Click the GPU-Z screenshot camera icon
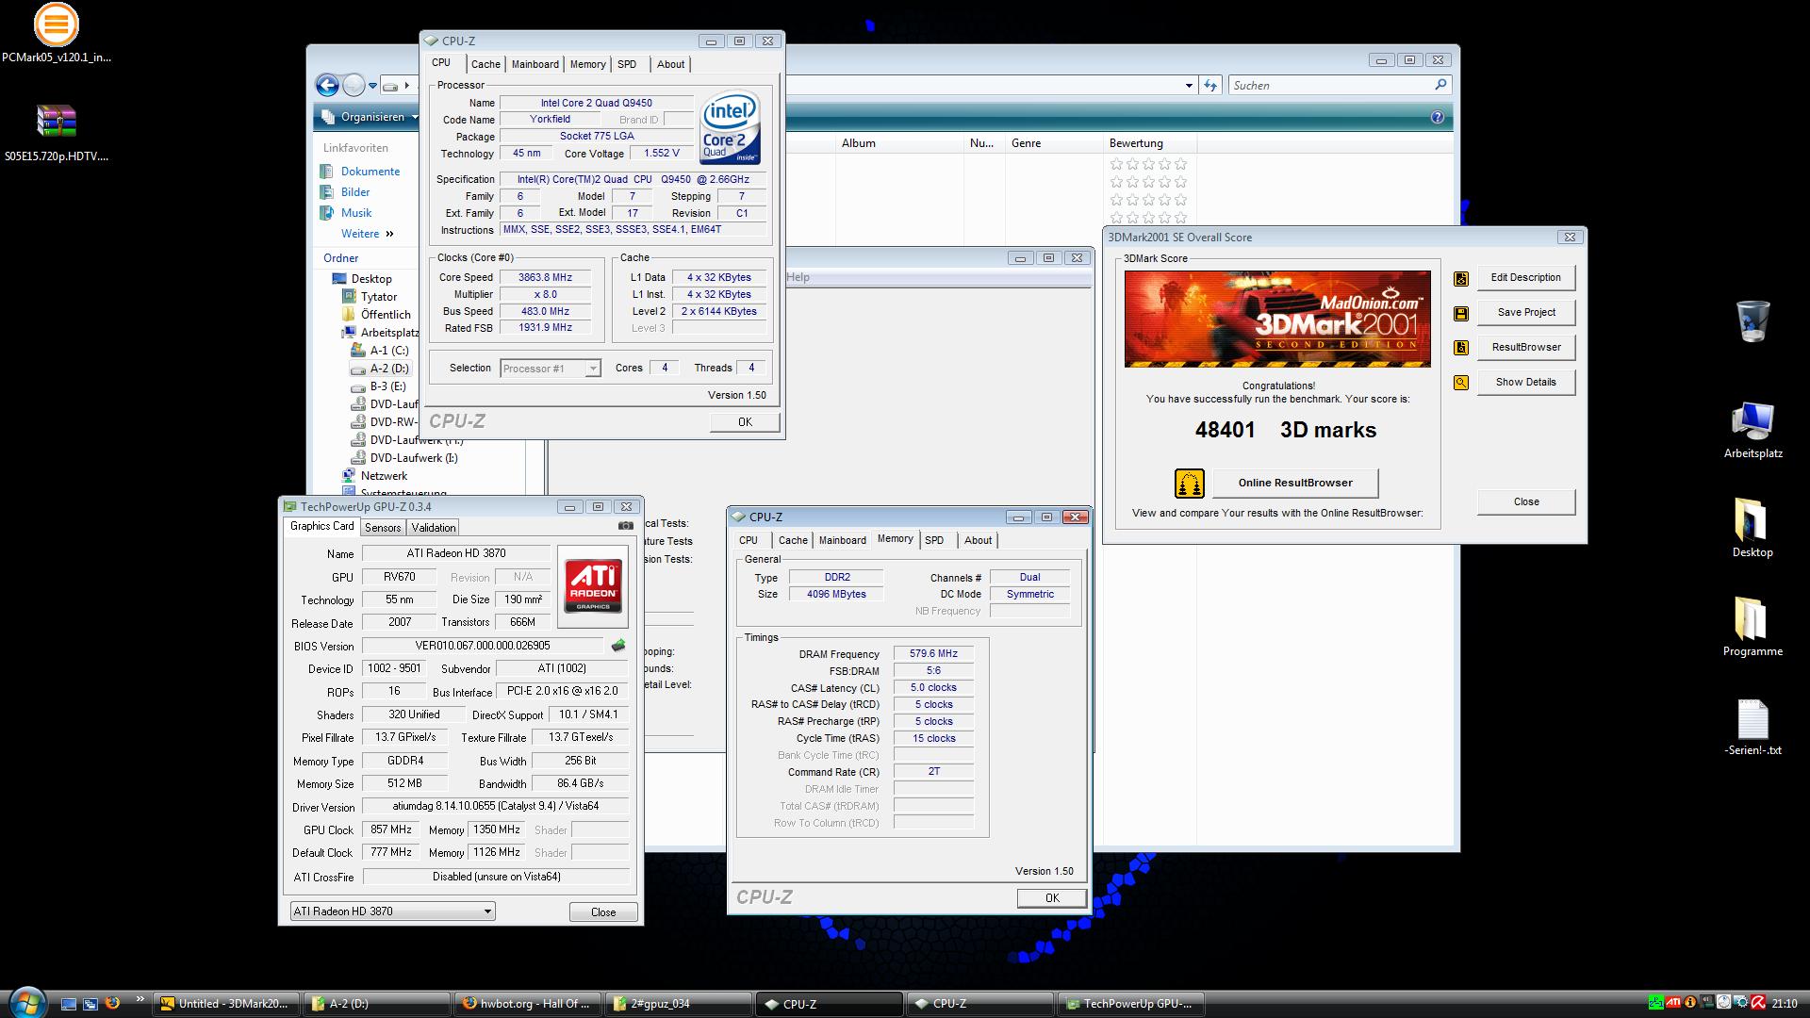The image size is (1810, 1018). [x=625, y=526]
